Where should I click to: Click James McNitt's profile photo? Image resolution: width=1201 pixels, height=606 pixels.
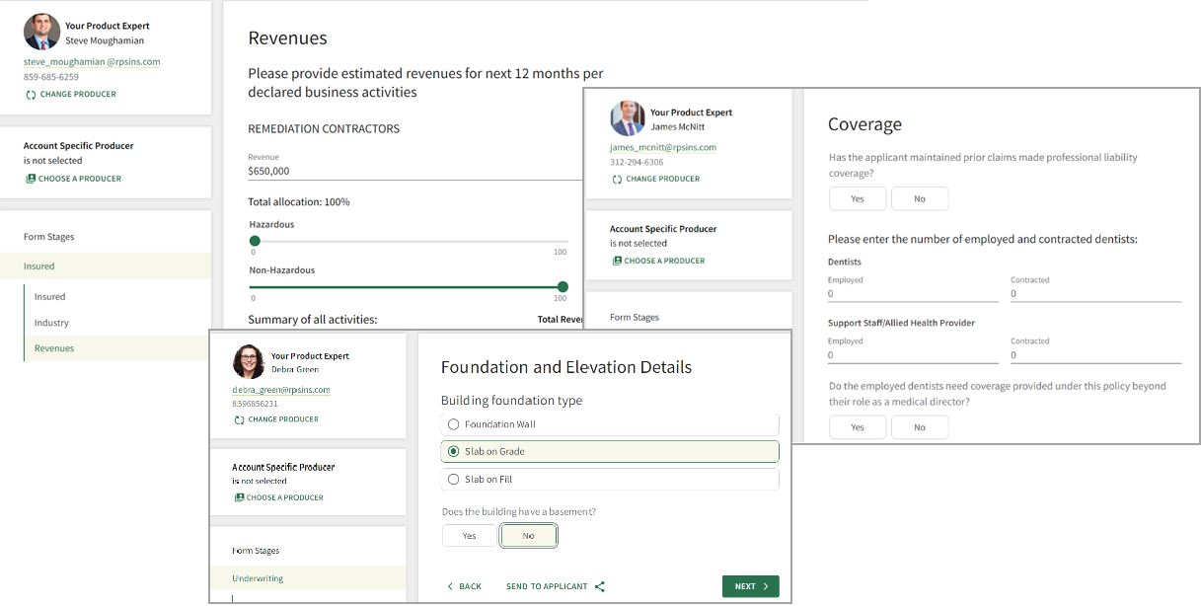point(627,118)
